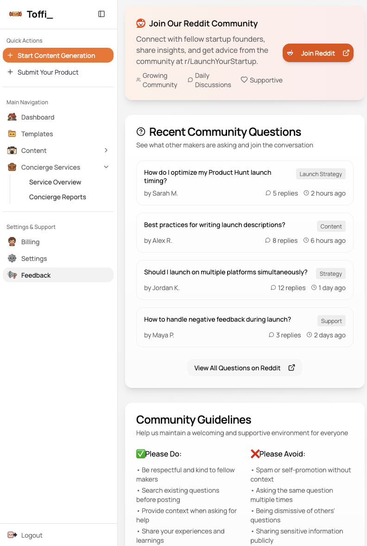Click the red X icon by Please Avoid
This screenshot has width=367, height=546.
pos(255,454)
